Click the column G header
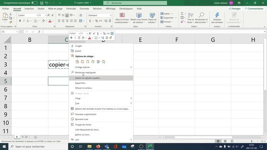This screenshot has height=150, width=267. click(x=213, y=40)
